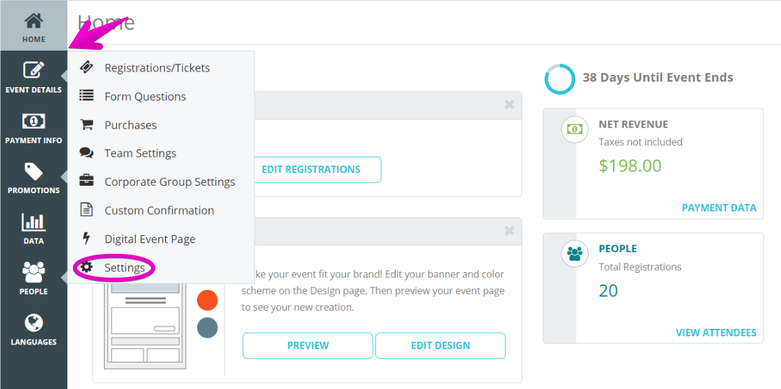The width and height of the screenshot is (781, 389).
Task: Click the Net Revenue money badge icon
Action: point(575,130)
